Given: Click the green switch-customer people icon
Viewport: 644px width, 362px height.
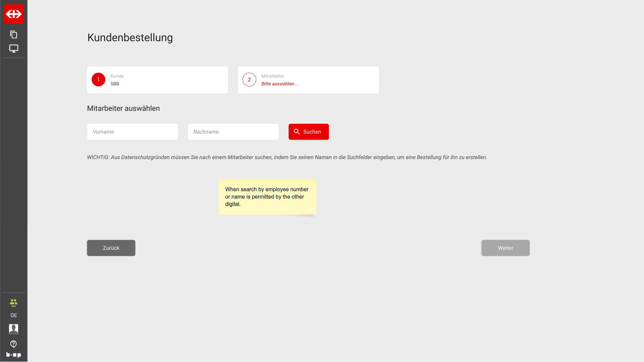Looking at the screenshot, I should coord(13,303).
